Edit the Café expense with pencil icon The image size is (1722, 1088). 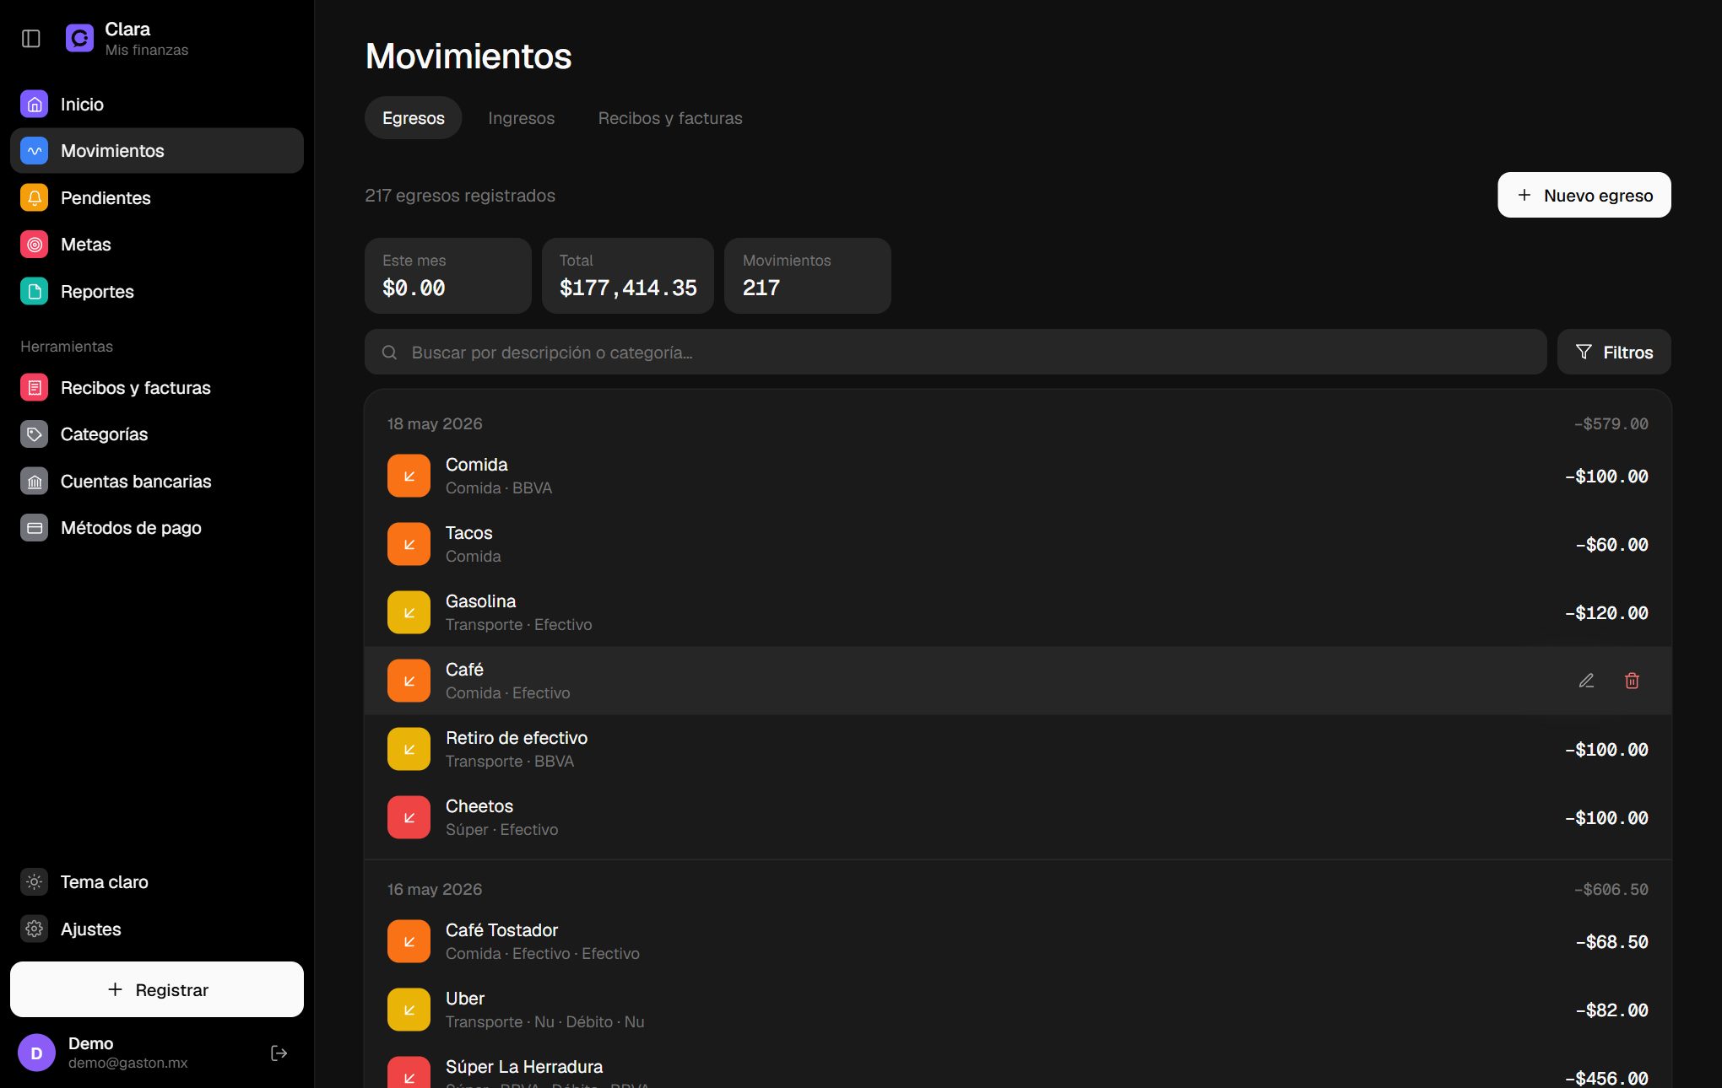point(1586,681)
